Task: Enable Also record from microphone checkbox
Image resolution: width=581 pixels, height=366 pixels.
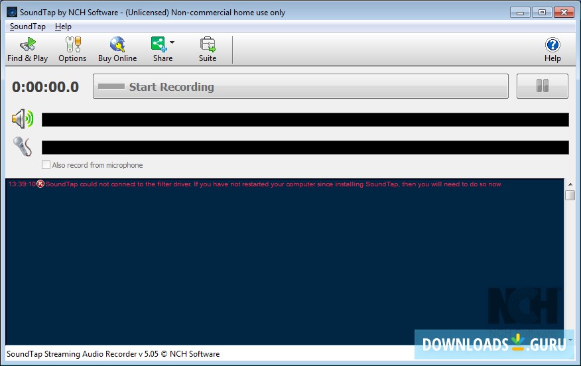Action: point(46,165)
